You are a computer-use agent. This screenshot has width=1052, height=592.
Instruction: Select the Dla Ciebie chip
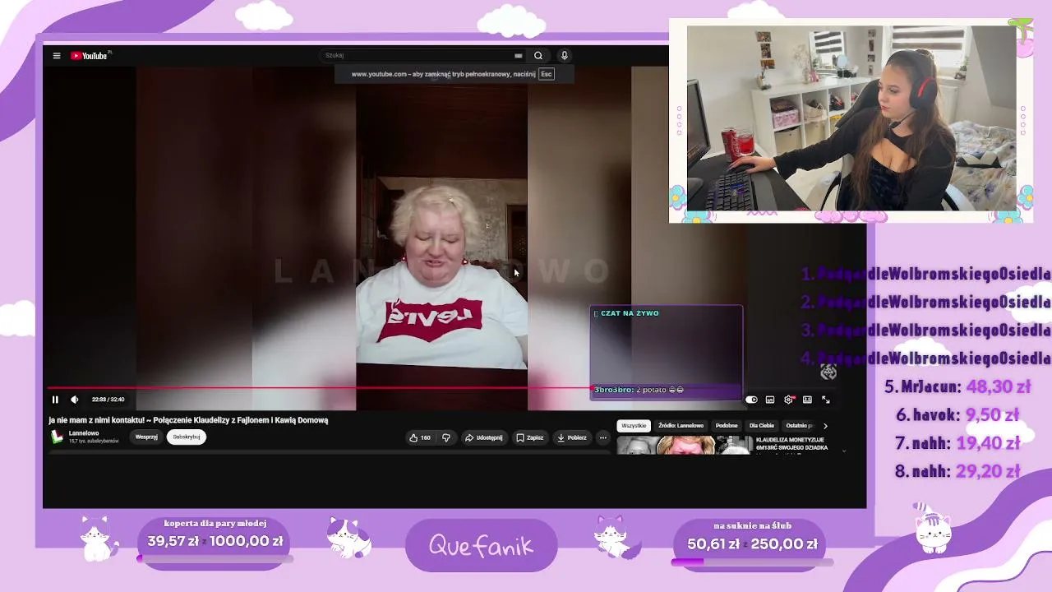click(x=762, y=426)
